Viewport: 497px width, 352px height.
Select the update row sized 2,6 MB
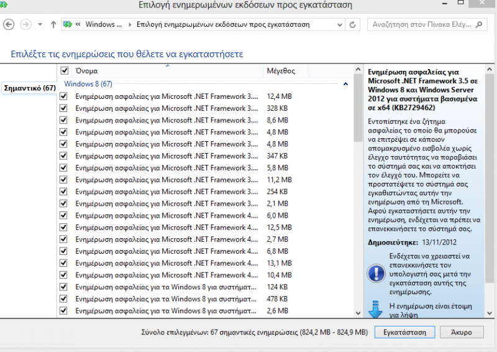coord(206,310)
